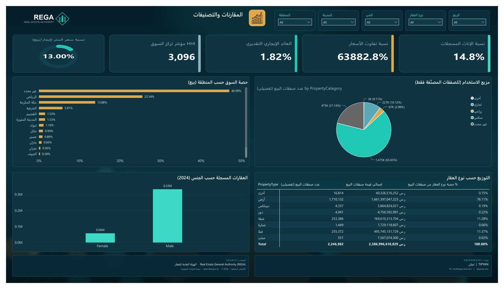Screen dimensions: 504x289
Task: Click the envelope icon beside info@tipyan-ksa.com
Action: coord(450,269)
